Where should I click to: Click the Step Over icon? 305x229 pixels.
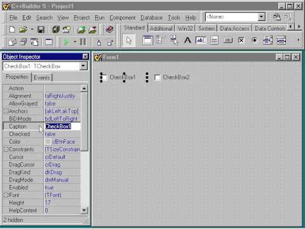coord(110,42)
